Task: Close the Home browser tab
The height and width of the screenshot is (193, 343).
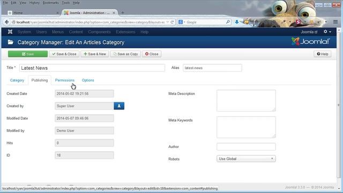Action: point(57,13)
